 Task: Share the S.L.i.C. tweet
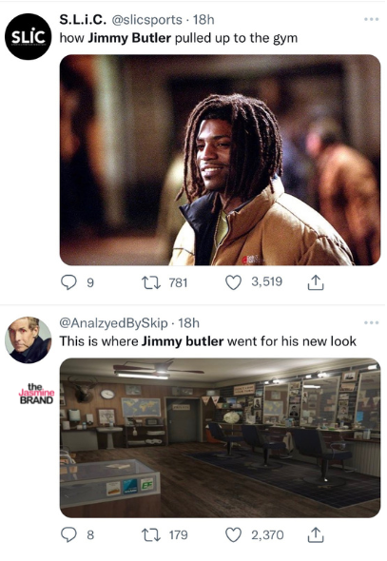[316, 282]
